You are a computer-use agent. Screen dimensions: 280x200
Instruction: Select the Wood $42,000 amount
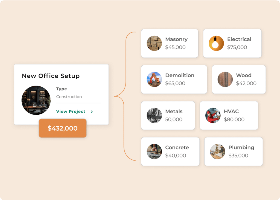click(246, 83)
